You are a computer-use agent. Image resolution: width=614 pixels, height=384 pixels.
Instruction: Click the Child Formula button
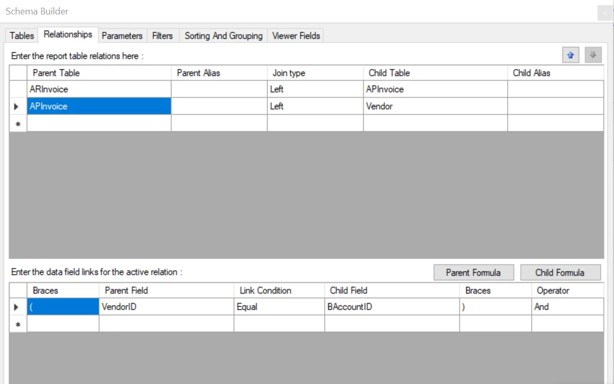[561, 272]
